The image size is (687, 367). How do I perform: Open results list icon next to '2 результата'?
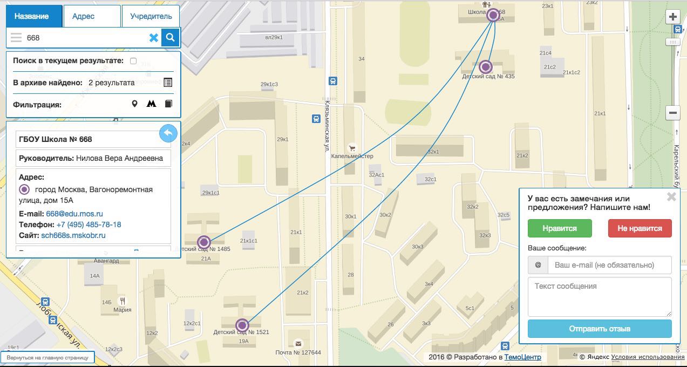click(168, 83)
